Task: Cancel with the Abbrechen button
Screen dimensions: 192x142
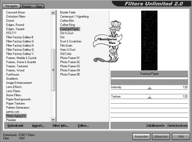Action: click(161, 137)
